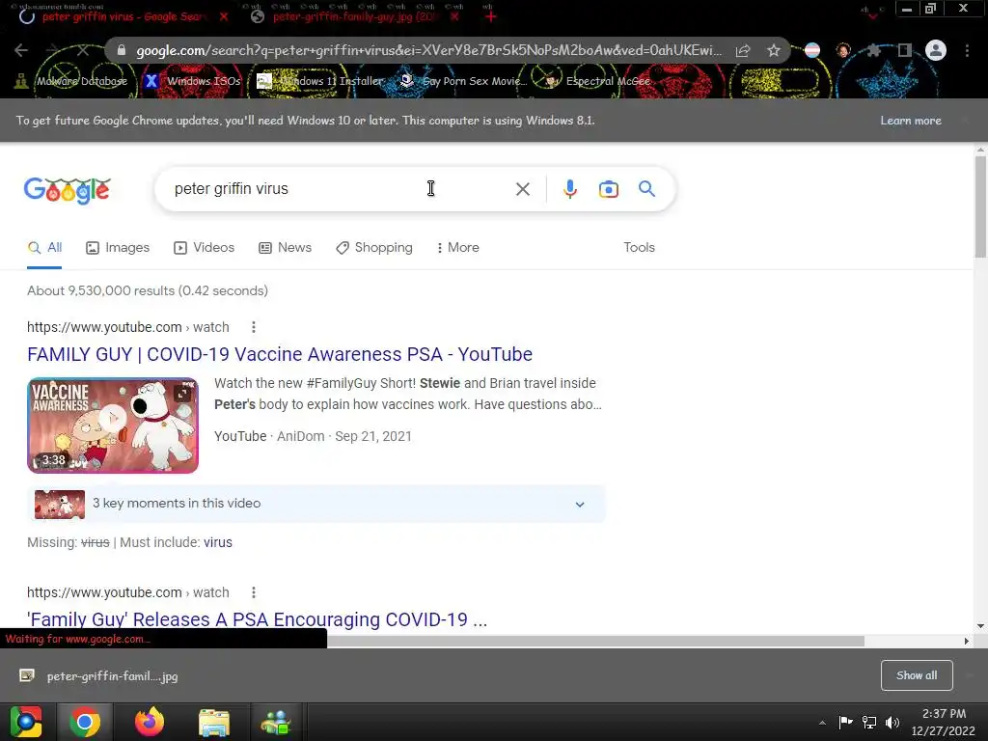This screenshot has height=741, width=988.
Task: Search by image with camera icon
Action: pos(608,189)
